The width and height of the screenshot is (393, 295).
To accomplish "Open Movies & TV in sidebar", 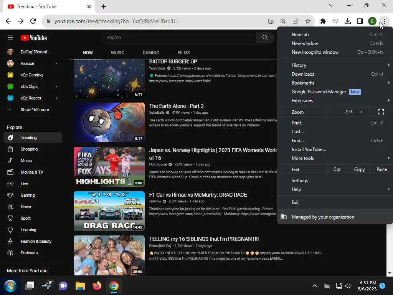I will (33, 172).
